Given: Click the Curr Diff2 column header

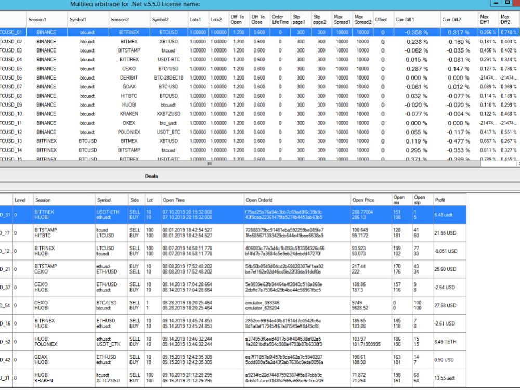Looking at the screenshot, I should [459, 20].
